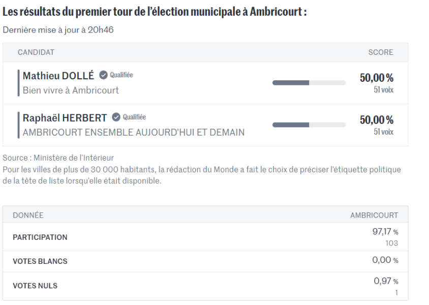Click Raphaël HERBERT's score progress bar

309,125
